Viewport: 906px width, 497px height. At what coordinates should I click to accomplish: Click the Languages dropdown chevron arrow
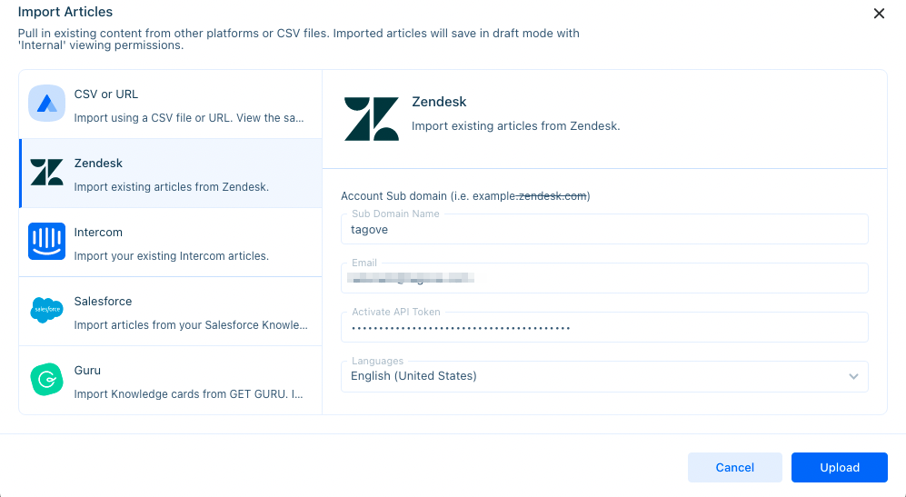[x=853, y=376]
